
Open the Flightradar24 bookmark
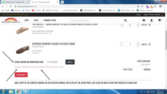click(88, 10)
